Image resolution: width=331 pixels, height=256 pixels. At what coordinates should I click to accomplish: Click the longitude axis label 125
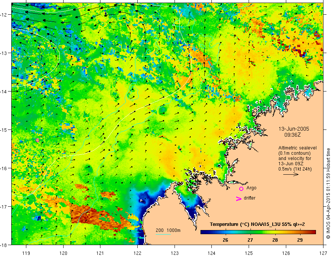click(249, 253)
